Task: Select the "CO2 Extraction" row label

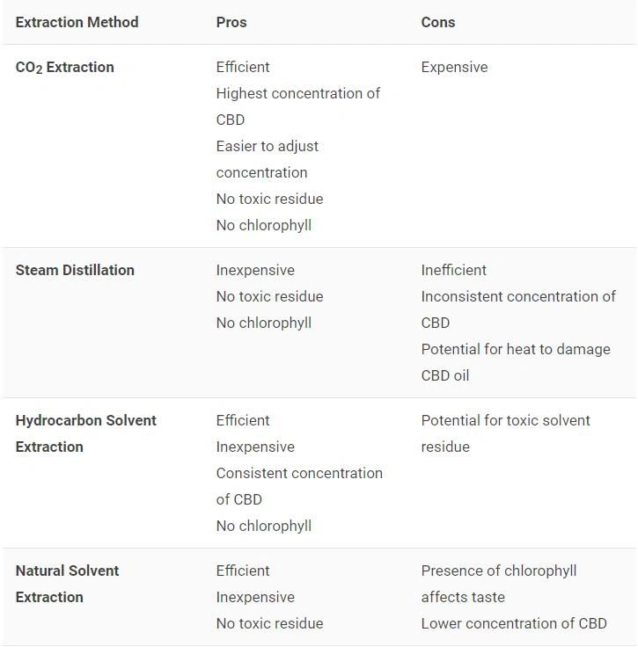Action: 65,68
